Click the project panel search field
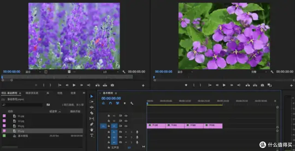This screenshot has width=295, height=151. pos(22,105)
